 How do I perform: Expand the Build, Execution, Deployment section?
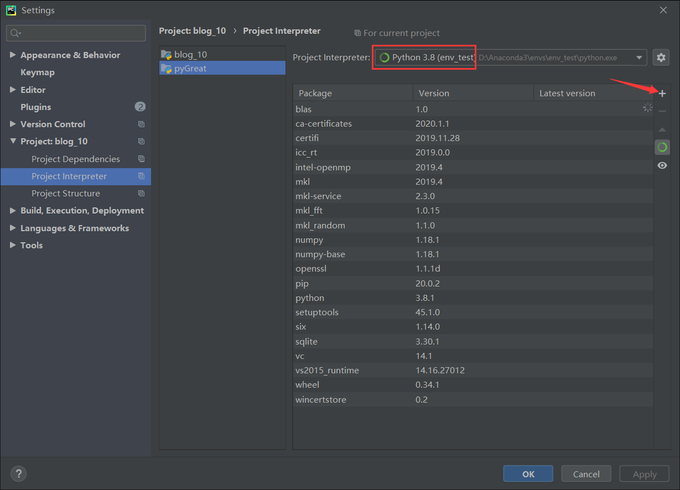(13, 211)
